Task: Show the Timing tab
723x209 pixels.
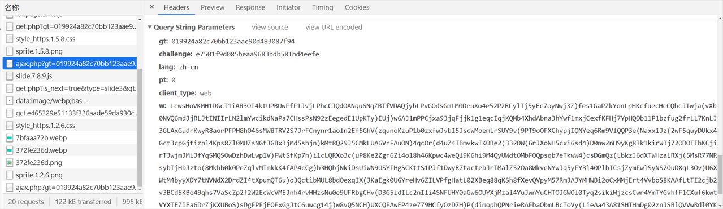Action: point(322,7)
